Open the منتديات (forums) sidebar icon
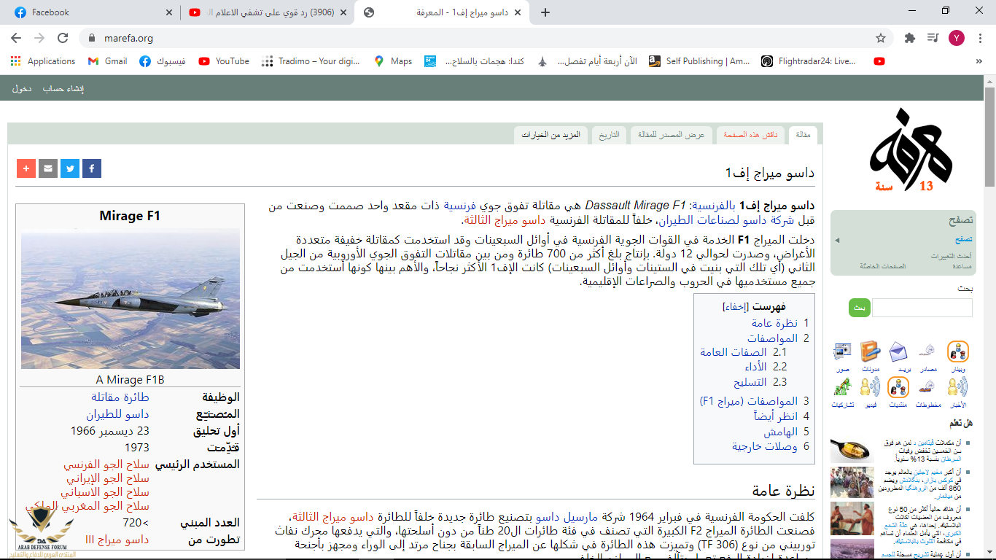Image resolution: width=996 pixels, height=560 pixels. coord(898,387)
